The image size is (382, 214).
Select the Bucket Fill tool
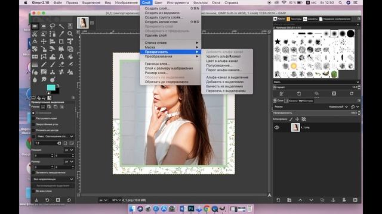click(x=70, y=57)
